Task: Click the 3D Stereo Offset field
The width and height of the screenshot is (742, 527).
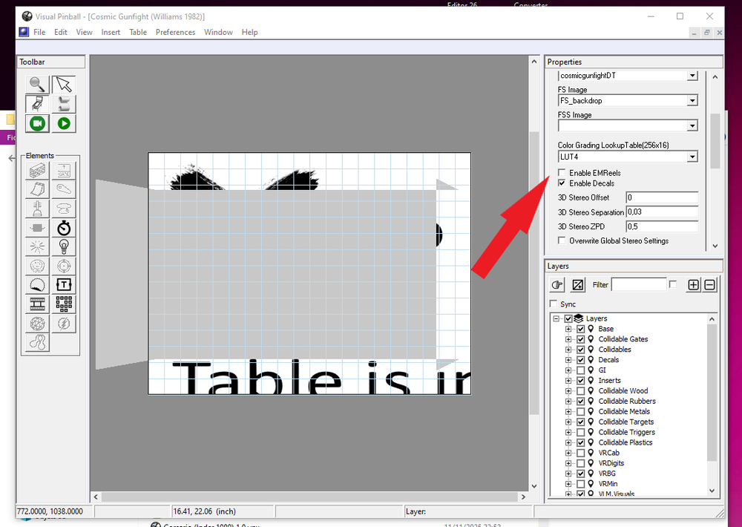Action: pos(662,197)
